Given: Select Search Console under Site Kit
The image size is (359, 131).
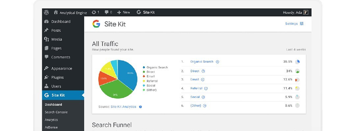Looking at the screenshot, I should point(56,112).
